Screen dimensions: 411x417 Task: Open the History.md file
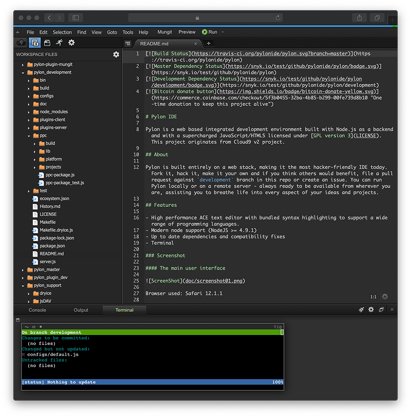click(50, 207)
